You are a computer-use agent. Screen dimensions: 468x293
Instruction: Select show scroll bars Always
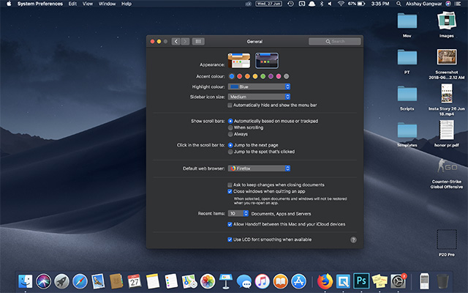tap(230, 134)
